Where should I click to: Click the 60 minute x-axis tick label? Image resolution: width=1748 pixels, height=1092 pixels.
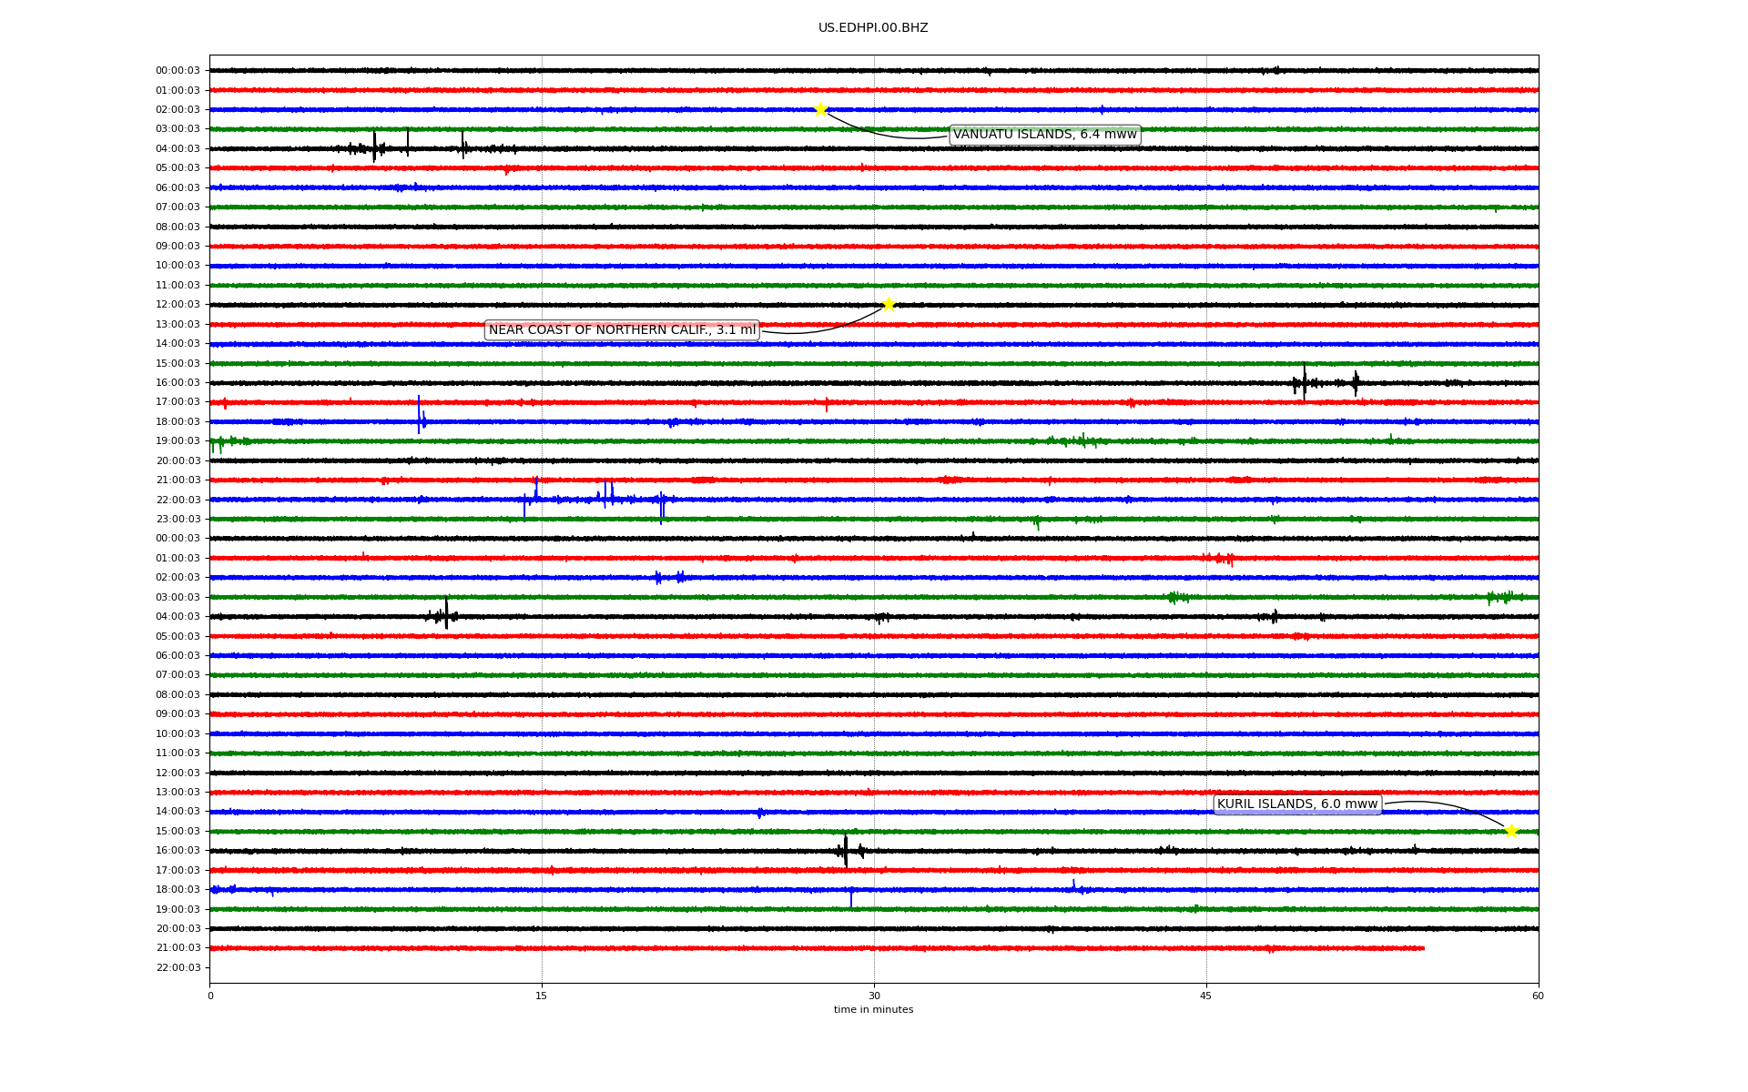[x=1538, y=996]
